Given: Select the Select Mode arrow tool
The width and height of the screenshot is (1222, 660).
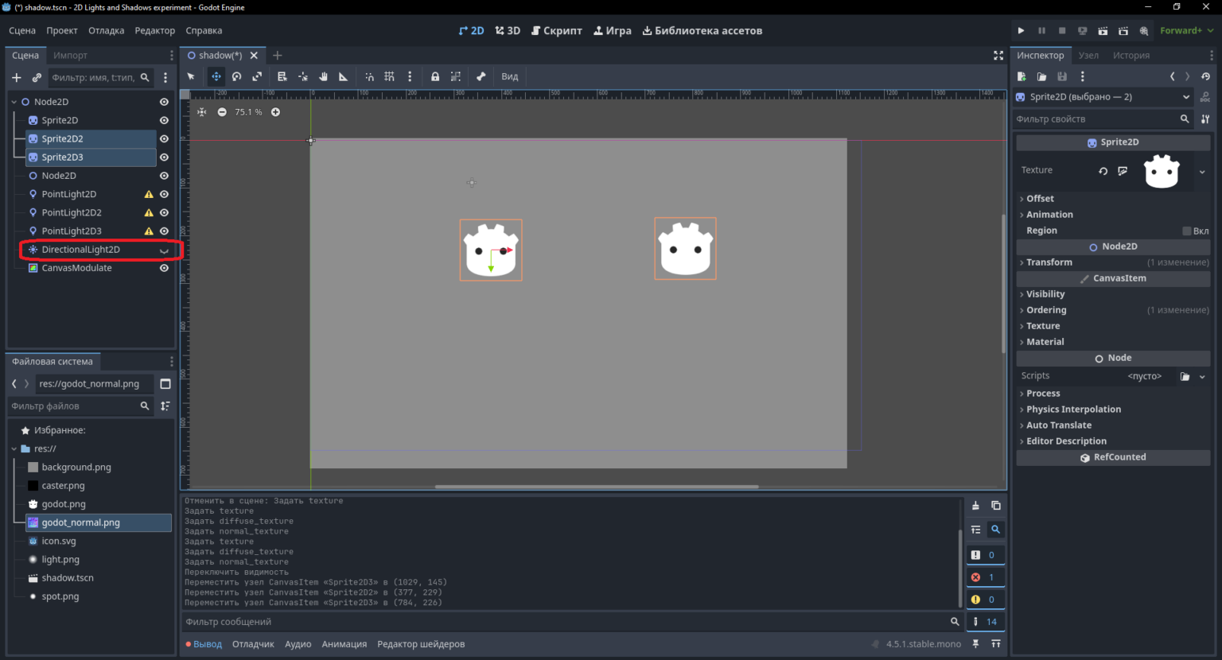Looking at the screenshot, I should click(x=191, y=76).
